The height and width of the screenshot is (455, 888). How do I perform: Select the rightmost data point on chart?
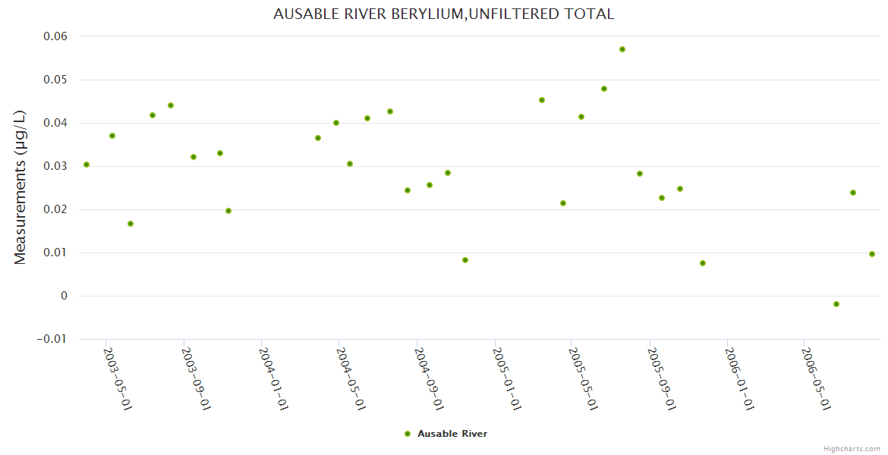pyautogui.click(x=872, y=254)
